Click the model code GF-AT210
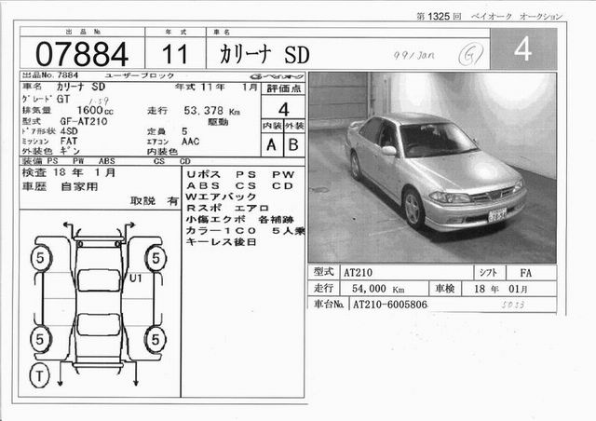The image size is (596, 421). click(84, 121)
